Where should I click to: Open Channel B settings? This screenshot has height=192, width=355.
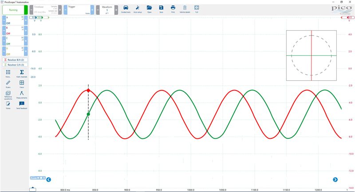point(15,31)
